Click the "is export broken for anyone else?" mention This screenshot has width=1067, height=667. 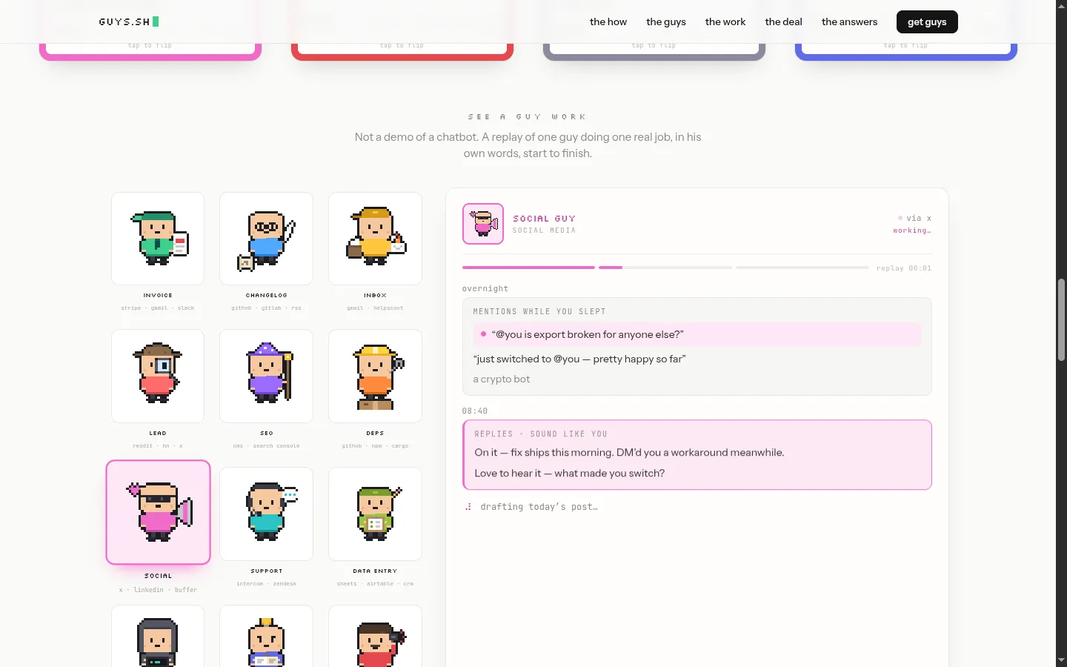(697, 334)
